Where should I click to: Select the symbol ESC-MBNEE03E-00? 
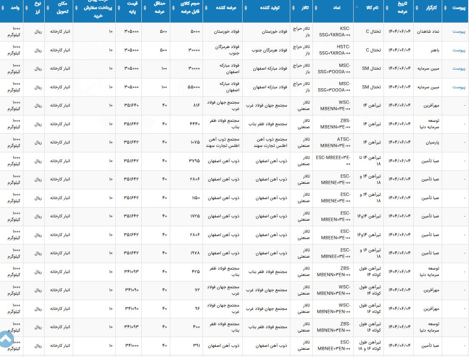tap(335, 253)
